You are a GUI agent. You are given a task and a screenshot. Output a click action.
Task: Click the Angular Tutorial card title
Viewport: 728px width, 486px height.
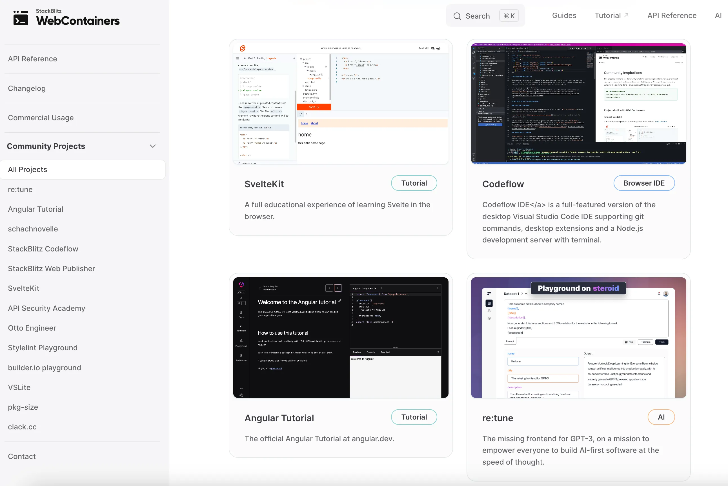279,418
